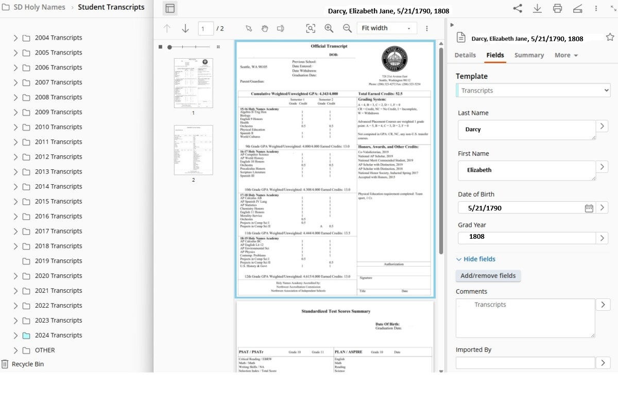Click the document icon beside the title
The height and width of the screenshot is (407, 618).
(x=461, y=38)
